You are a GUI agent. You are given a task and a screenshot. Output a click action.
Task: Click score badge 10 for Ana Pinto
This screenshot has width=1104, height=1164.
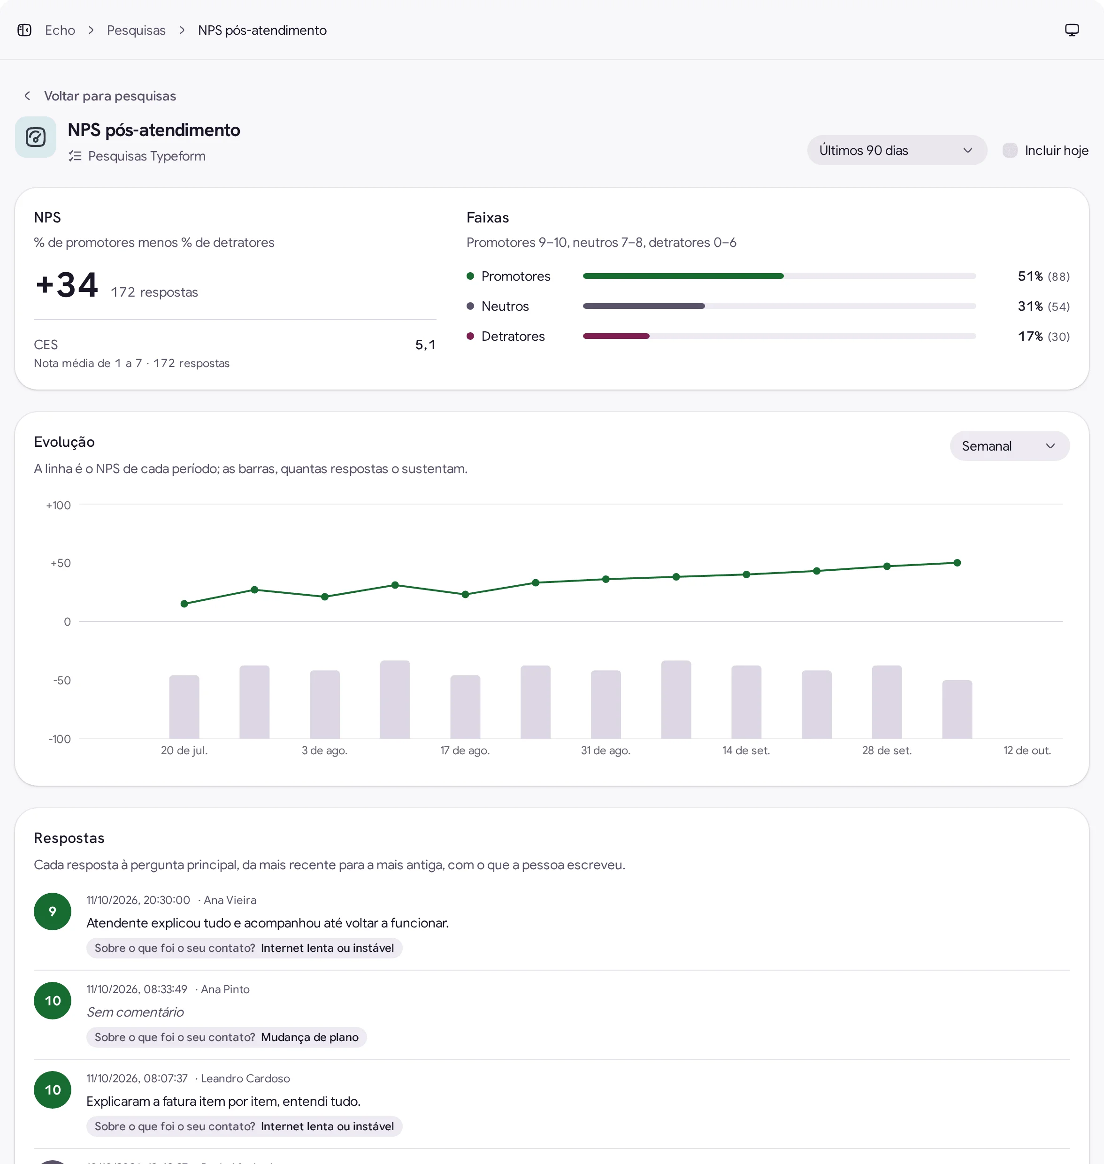point(53,1000)
